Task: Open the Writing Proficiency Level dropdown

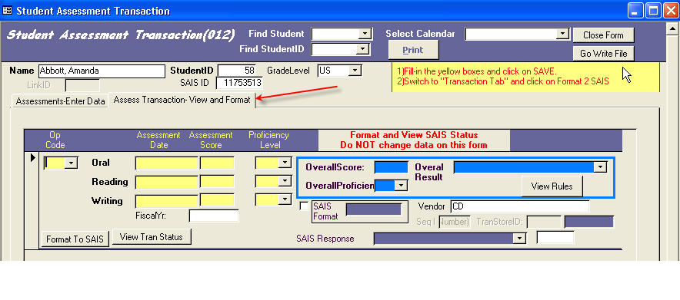Action: (285, 199)
